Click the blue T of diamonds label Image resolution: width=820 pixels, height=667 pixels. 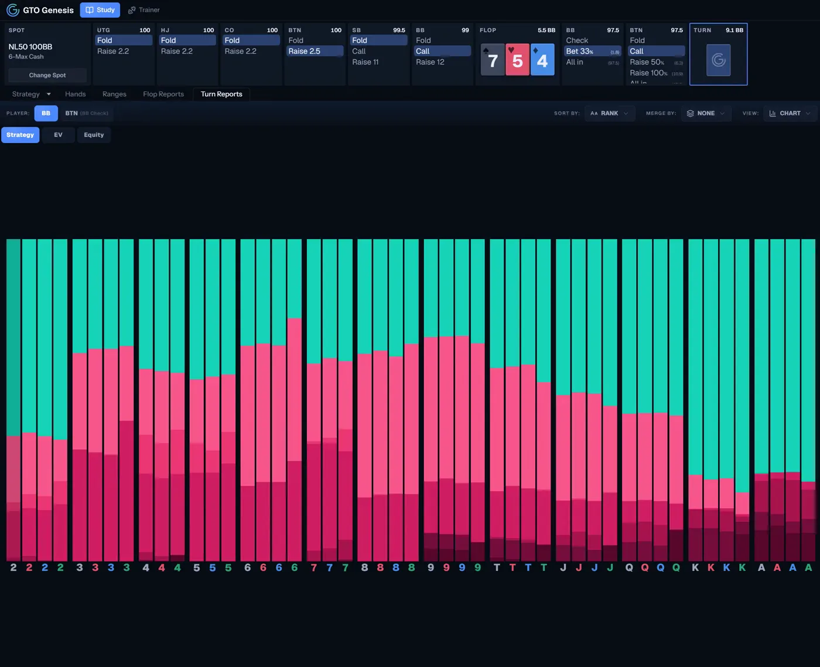pos(528,567)
